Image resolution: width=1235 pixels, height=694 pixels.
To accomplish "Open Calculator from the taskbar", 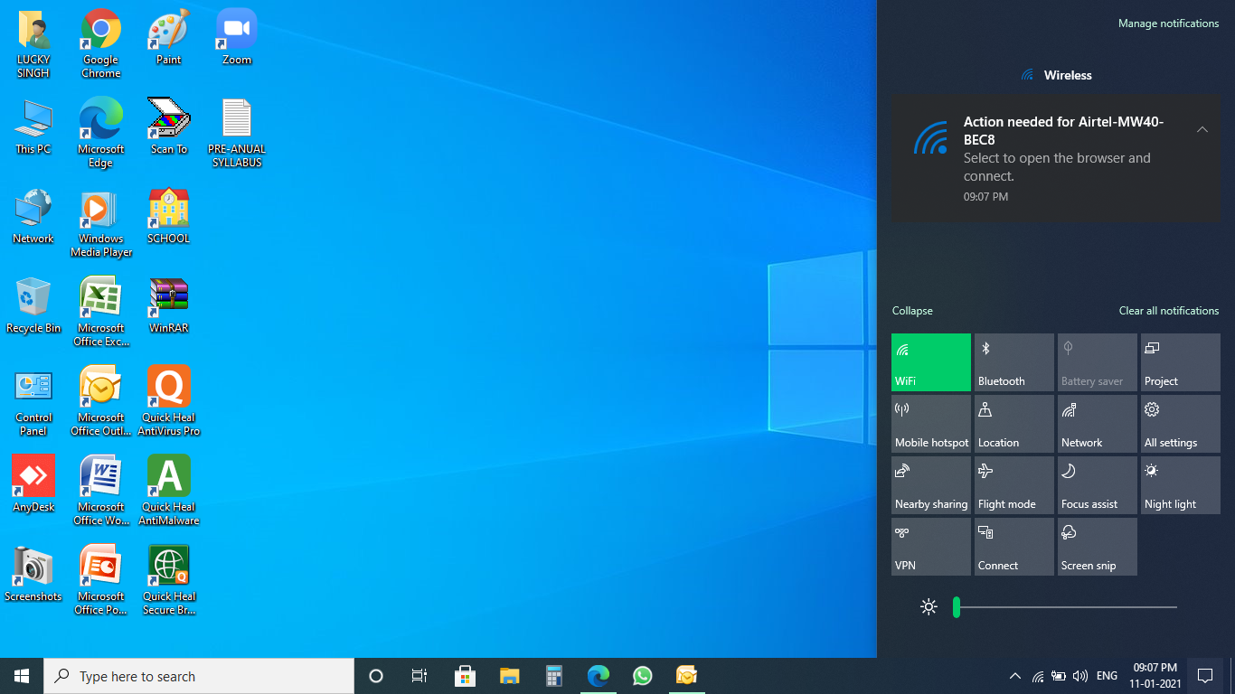I will click(x=553, y=676).
